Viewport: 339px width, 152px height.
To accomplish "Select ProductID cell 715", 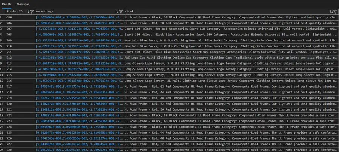I will tap(20, 75).
